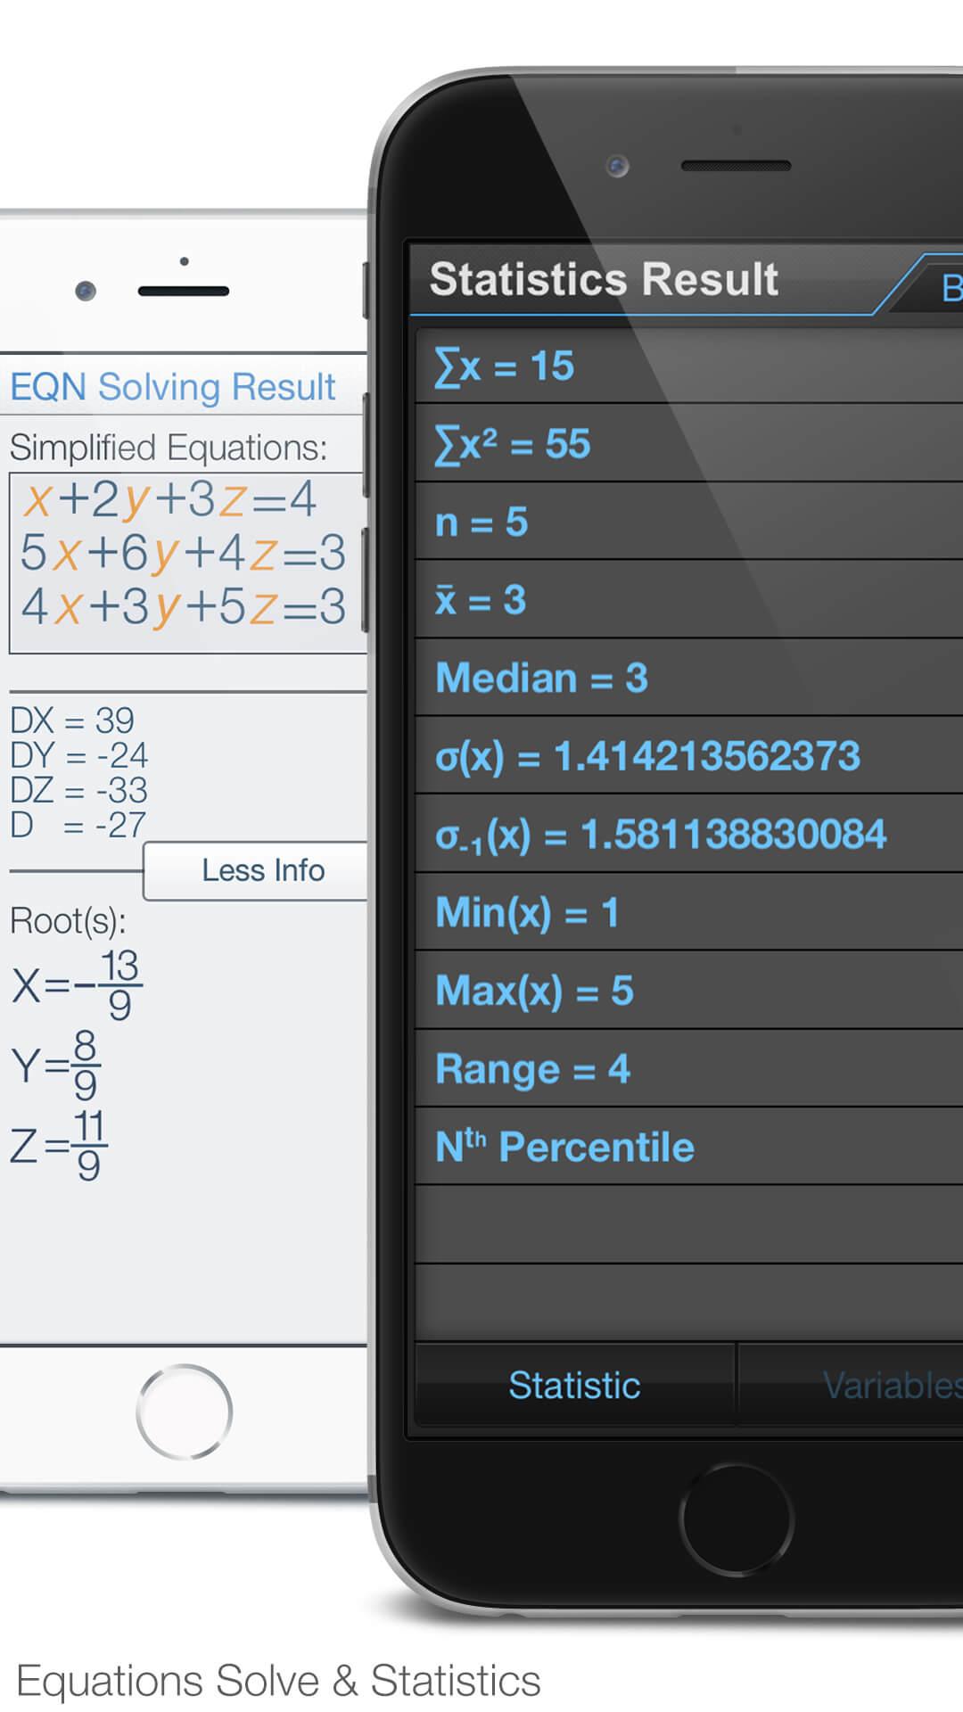Tap the D = -27 determinant value

pos(78,826)
